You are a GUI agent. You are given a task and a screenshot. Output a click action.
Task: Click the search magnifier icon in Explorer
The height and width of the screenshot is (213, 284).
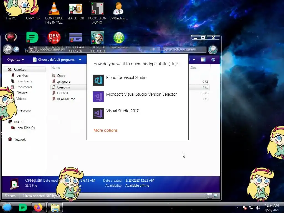point(212,49)
